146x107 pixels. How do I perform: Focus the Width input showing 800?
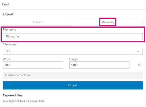(x=33, y=65)
